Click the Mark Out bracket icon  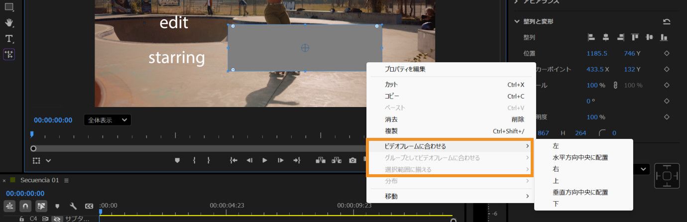click(209, 160)
